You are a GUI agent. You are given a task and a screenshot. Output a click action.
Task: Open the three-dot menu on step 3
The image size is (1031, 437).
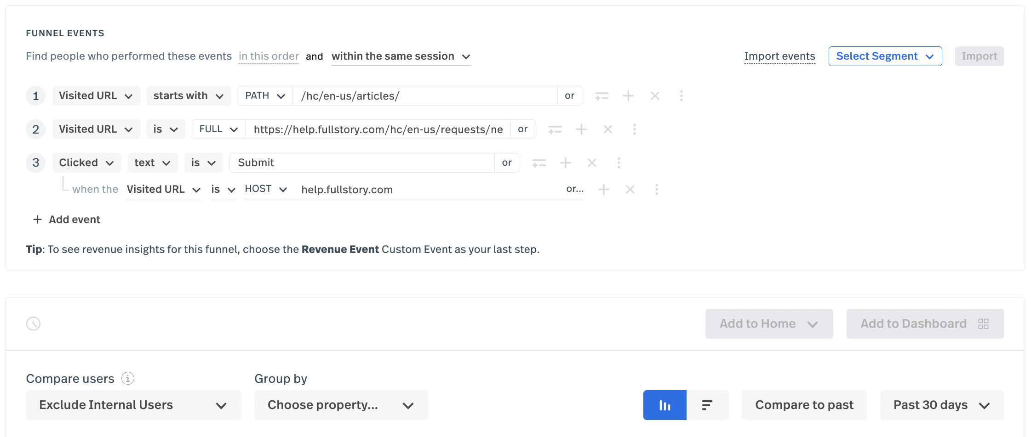pyautogui.click(x=619, y=163)
